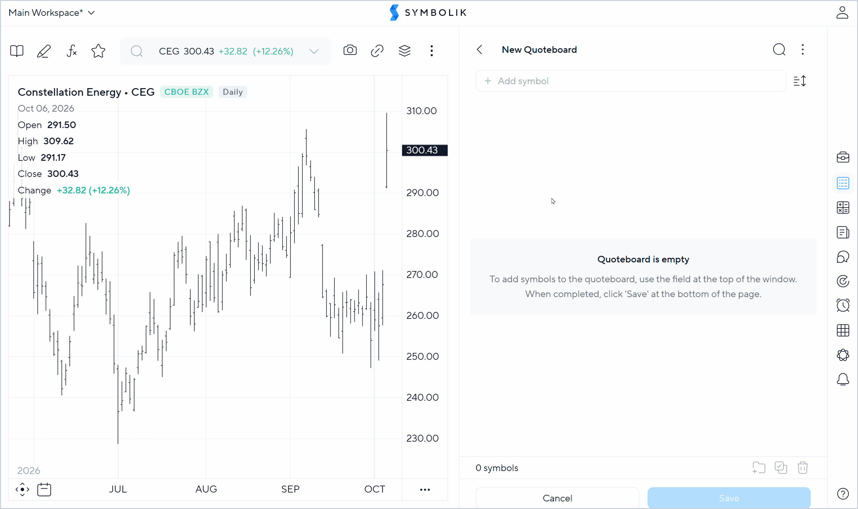858x509 pixels.
Task: Take a chart snapshot with camera icon
Action: 350,51
